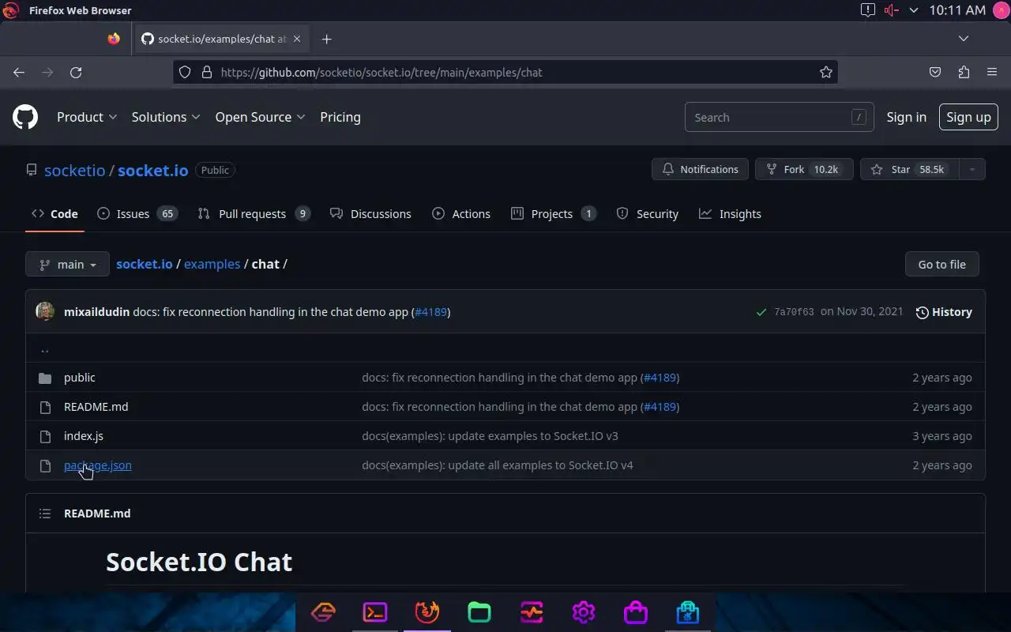Bookmark this page with star icon

826,72
